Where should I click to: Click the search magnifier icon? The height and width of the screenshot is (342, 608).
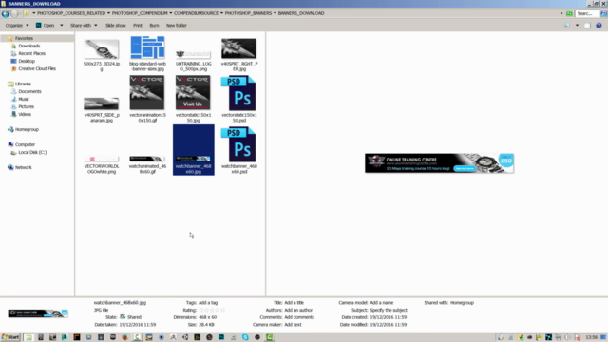[604, 13]
